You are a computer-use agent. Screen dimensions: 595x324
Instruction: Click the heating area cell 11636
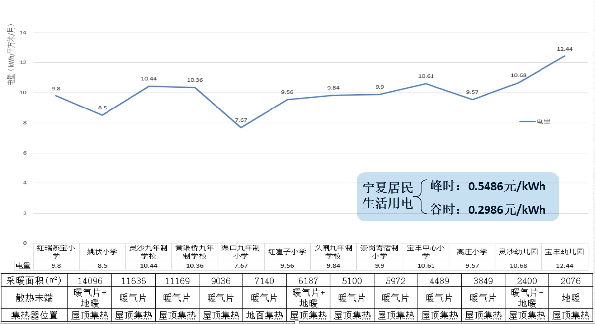(x=133, y=280)
